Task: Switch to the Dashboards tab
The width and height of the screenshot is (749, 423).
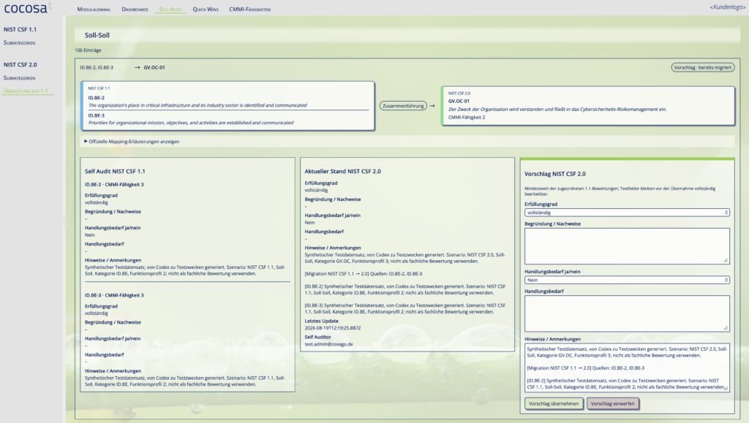Action: tap(135, 9)
